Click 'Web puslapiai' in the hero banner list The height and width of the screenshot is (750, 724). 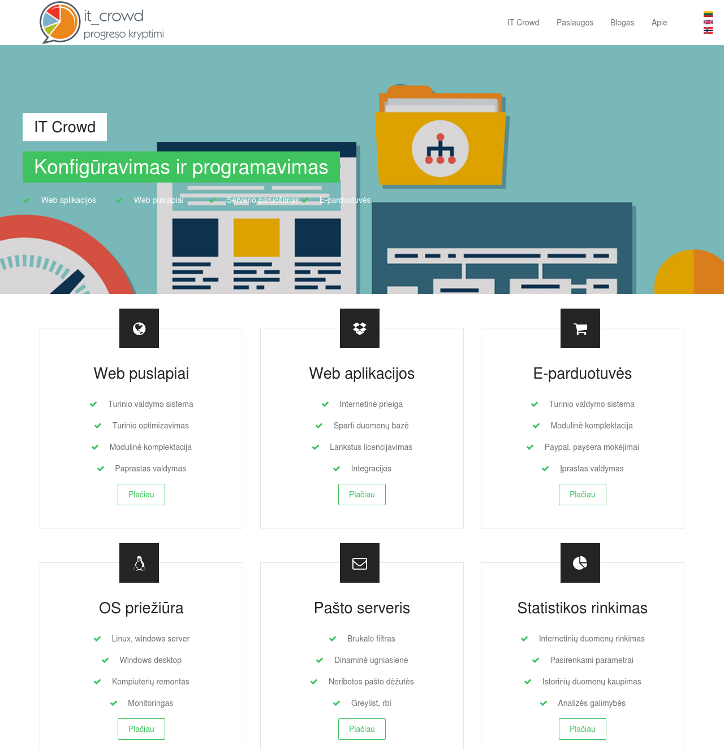click(x=159, y=200)
